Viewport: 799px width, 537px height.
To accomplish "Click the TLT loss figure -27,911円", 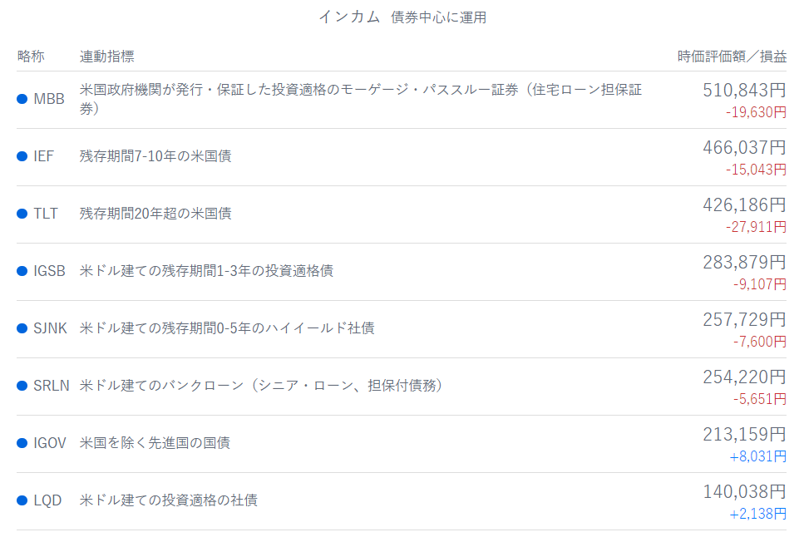I will coord(756,227).
